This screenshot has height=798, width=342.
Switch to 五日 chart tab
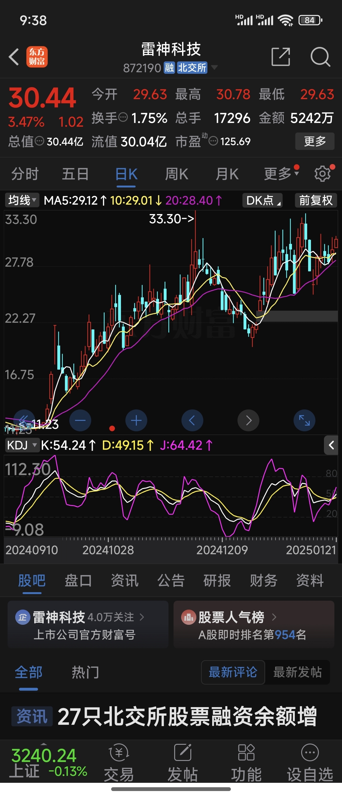coord(75,174)
